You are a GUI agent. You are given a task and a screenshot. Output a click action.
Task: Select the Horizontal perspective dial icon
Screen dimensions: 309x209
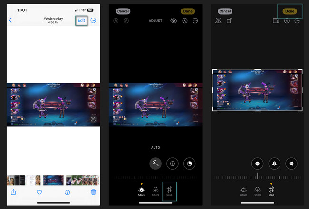pyautogui.click(x=291, y=164)
